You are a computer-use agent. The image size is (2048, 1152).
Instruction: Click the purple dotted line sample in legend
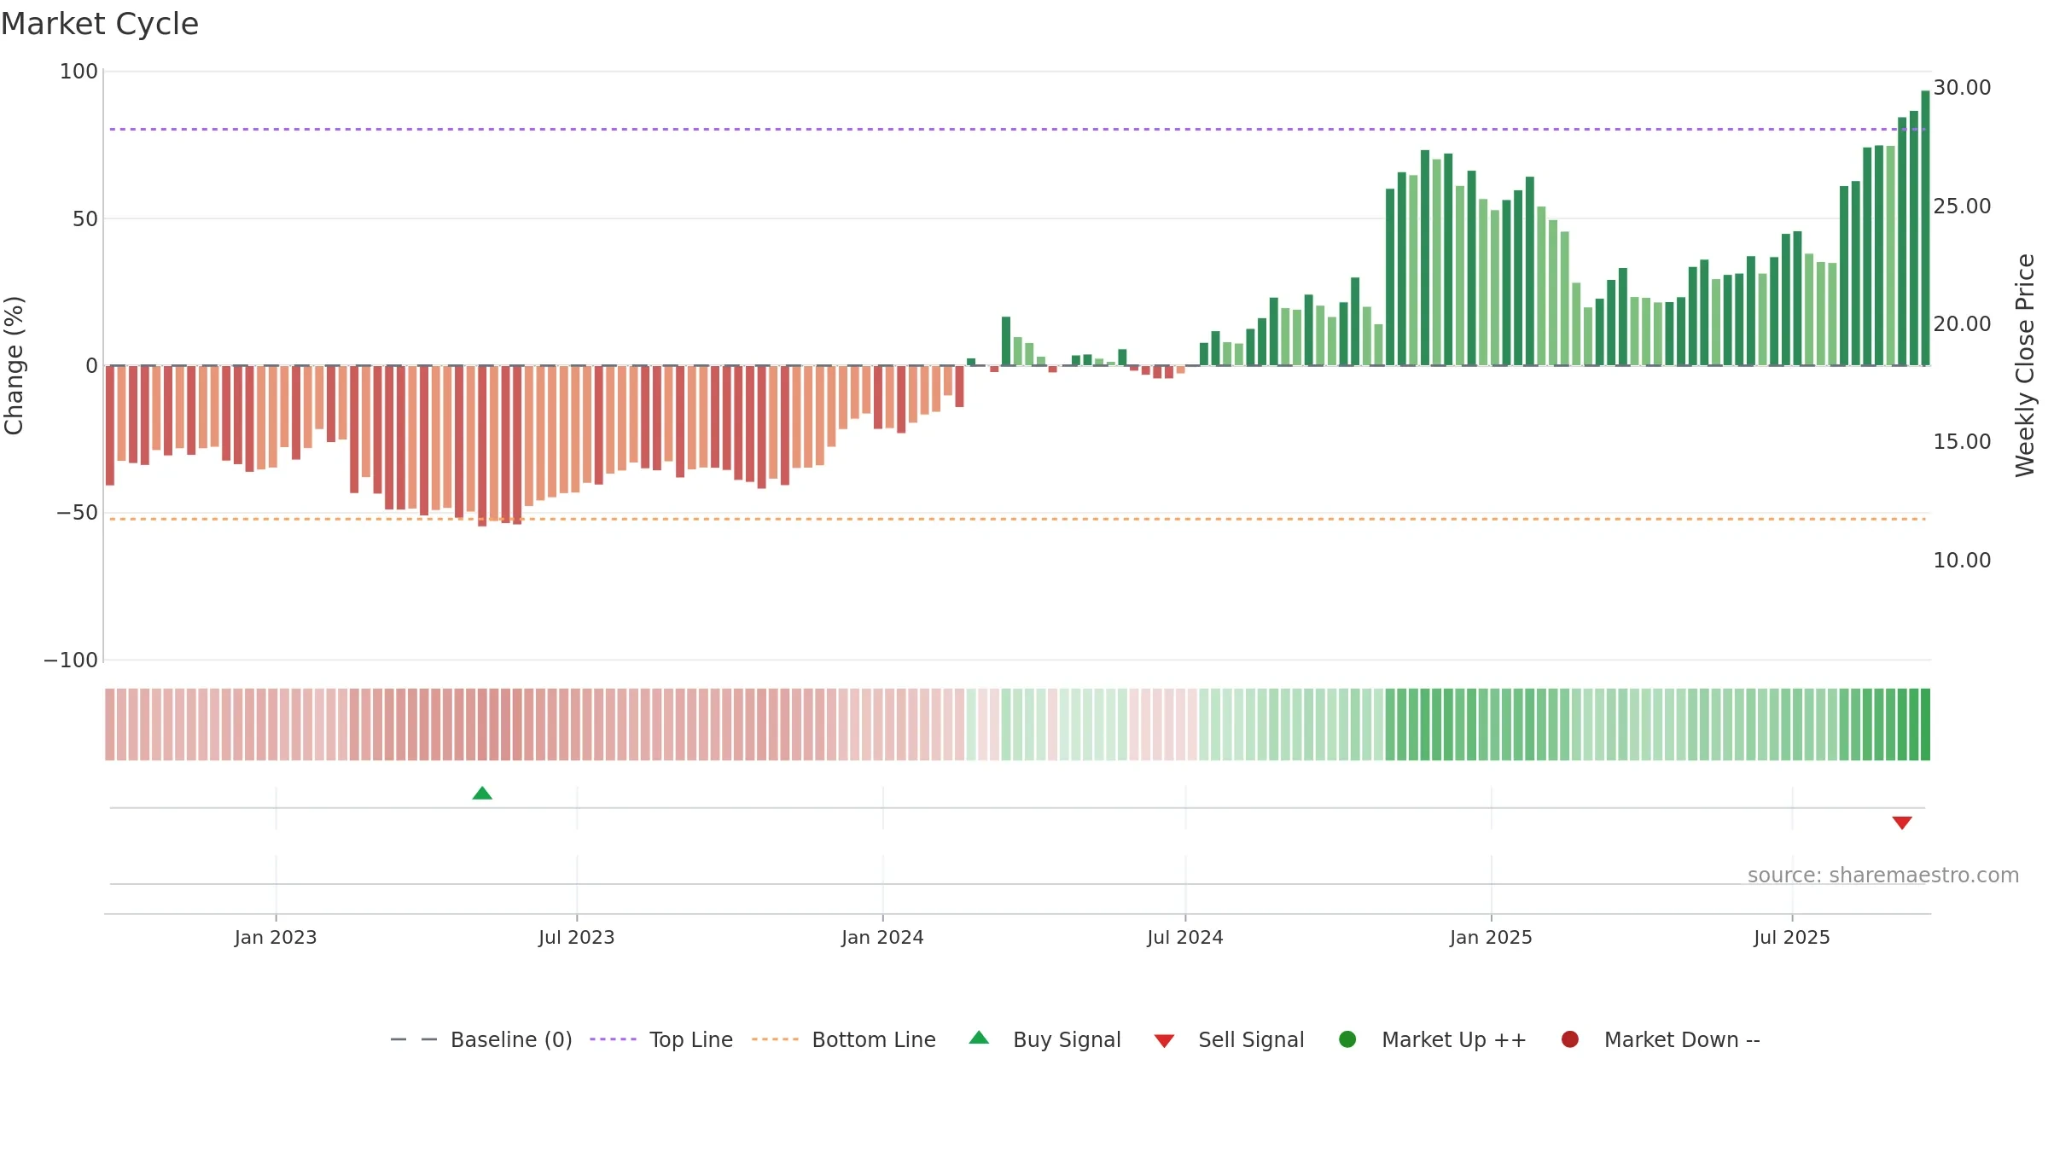613,1039
